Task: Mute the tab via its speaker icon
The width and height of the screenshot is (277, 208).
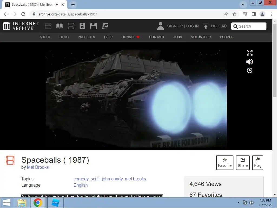Action: point(57,5)
